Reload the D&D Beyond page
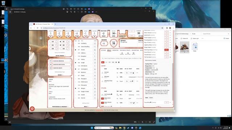232x130 pixels. (38, 28)
